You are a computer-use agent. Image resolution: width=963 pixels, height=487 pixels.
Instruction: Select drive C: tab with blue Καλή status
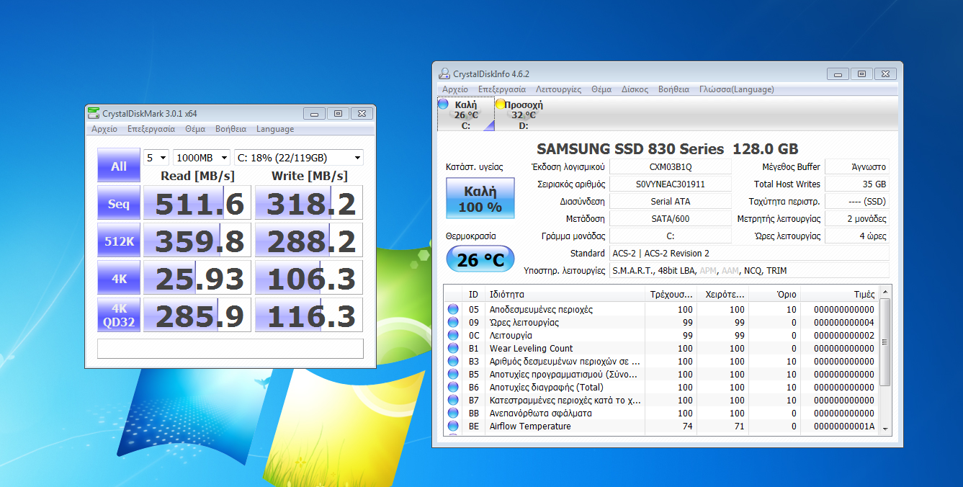coord(465,115)
